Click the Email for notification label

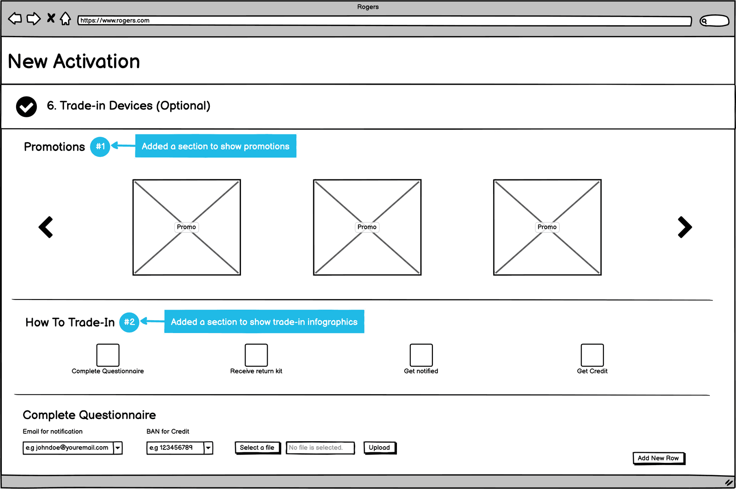53,431
